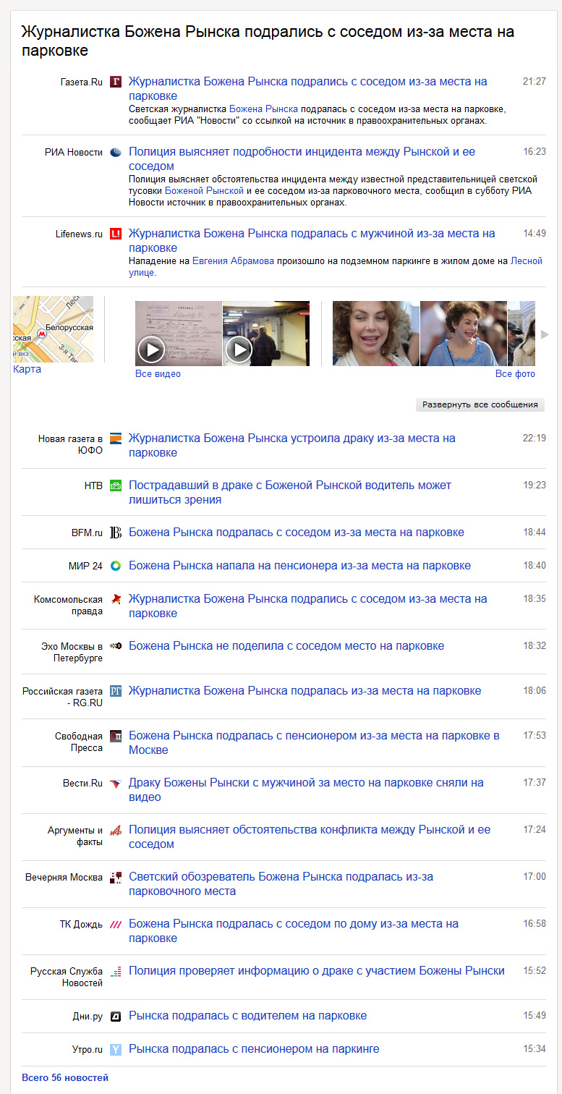Click the Lifenews.ru red logo icon
Viewport: 562px width, 1094px height.
115,234
